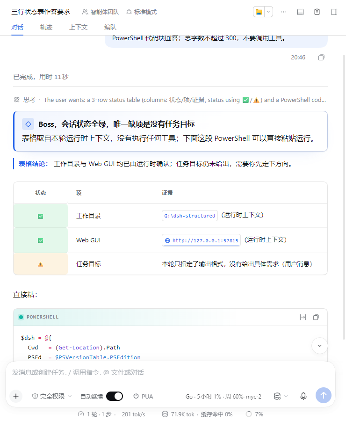346x421 pixels.
Task: Click the 71.9K tok cache status
Action: point(197,414)
